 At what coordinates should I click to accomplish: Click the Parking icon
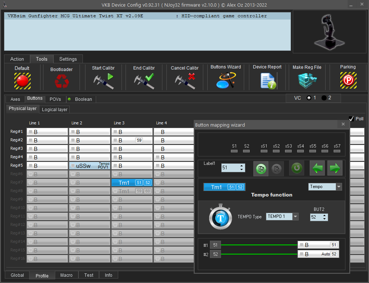pyautogui.click(x=348, y=80)
